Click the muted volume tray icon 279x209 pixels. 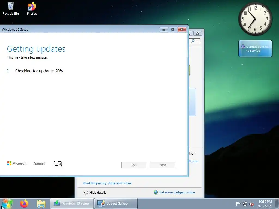pos(251,204)
